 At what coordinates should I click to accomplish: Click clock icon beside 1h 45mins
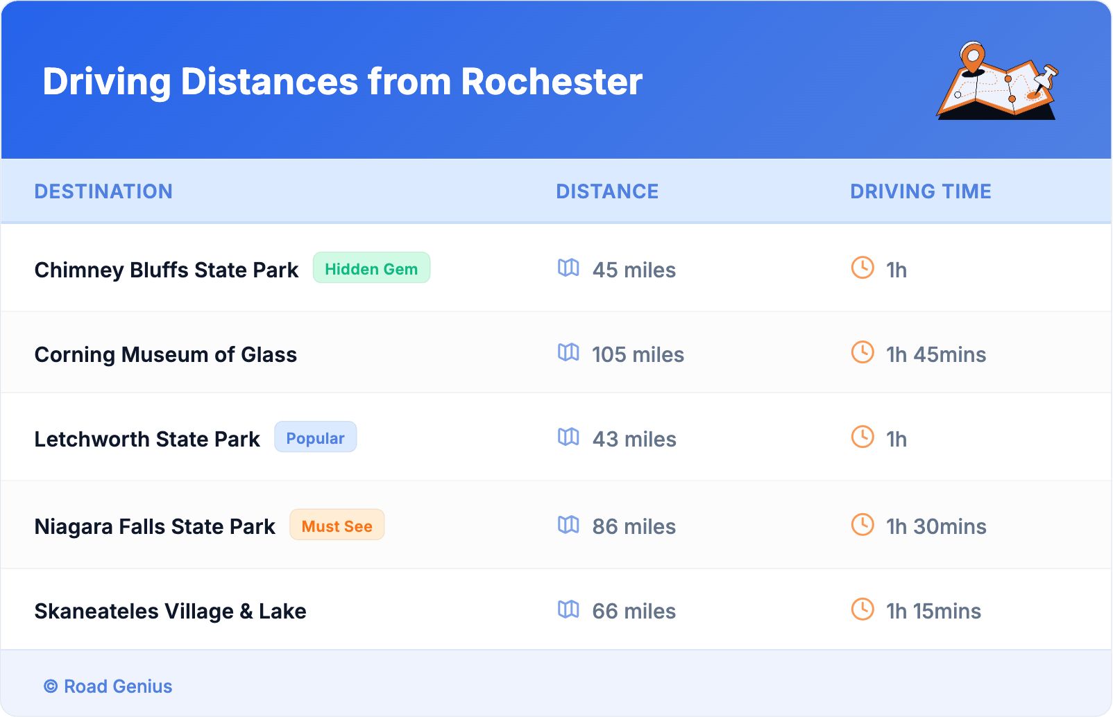tap(863, 352)
